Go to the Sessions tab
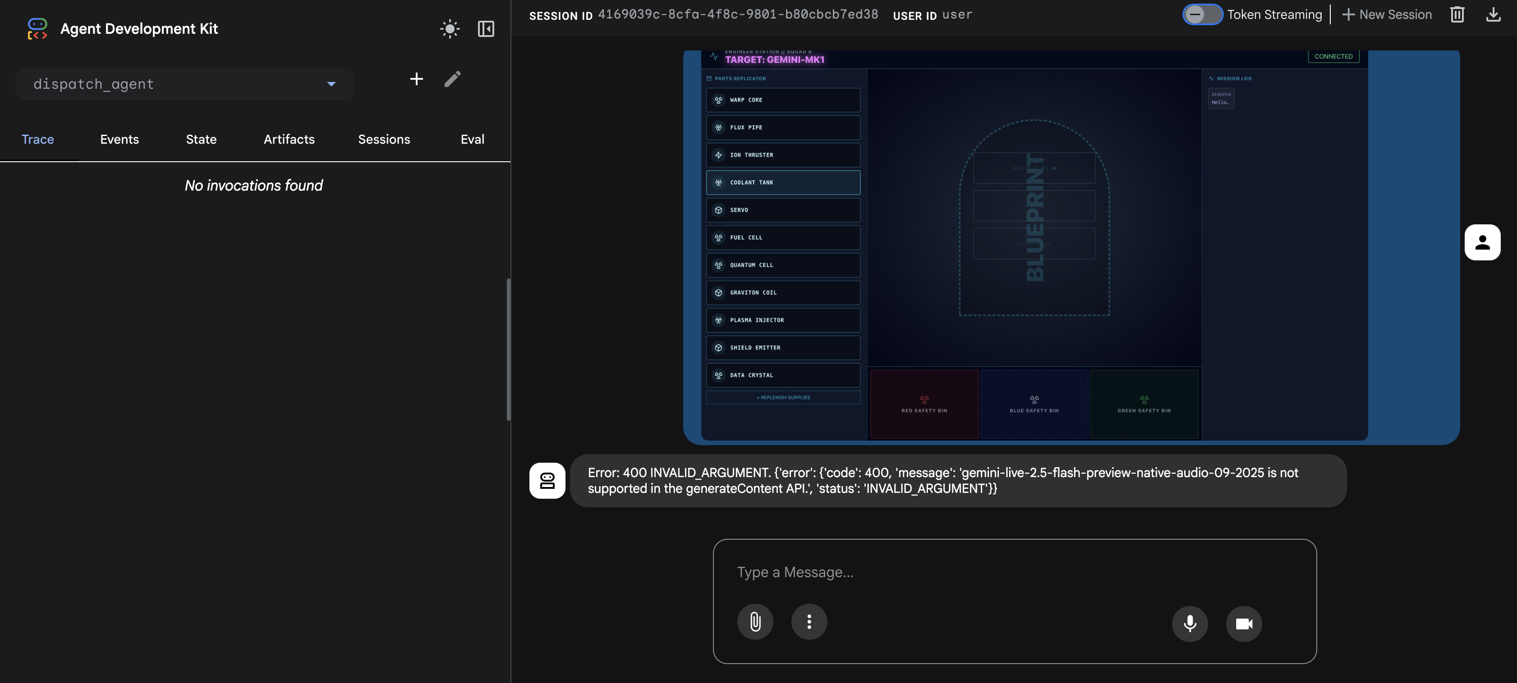 coord(384,139)
